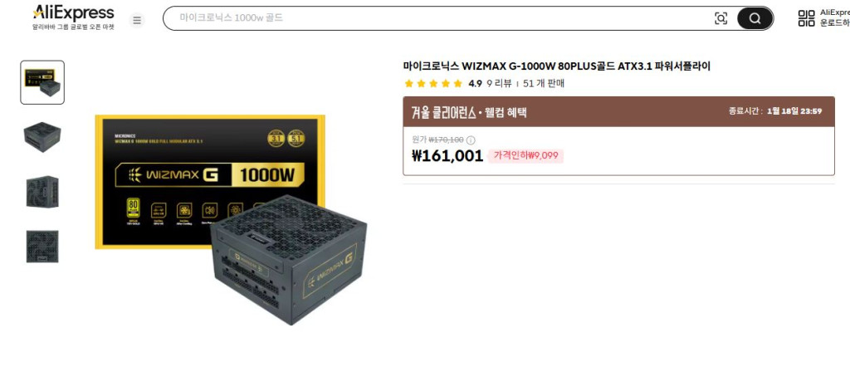The image size is (850, 377).
Task: Click the 4.9 rating score
Action: pos(475,84)
